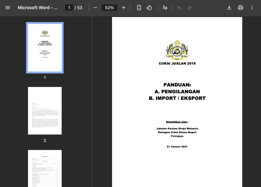Click the total pages 53 label
261x187 pixels.
pyautogui.click(x=80, y=8)
